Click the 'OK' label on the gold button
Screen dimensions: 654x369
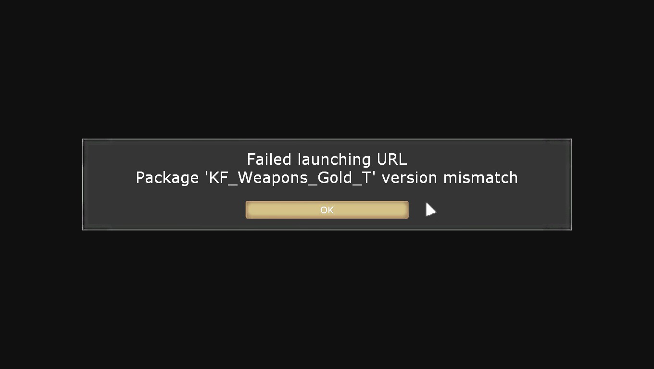tap(327, 210)
